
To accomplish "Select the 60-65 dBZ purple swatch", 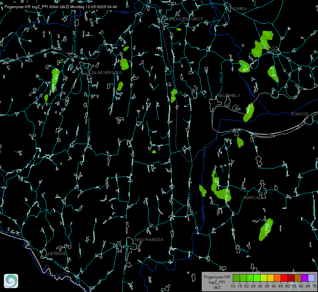I will pos(305,278).
